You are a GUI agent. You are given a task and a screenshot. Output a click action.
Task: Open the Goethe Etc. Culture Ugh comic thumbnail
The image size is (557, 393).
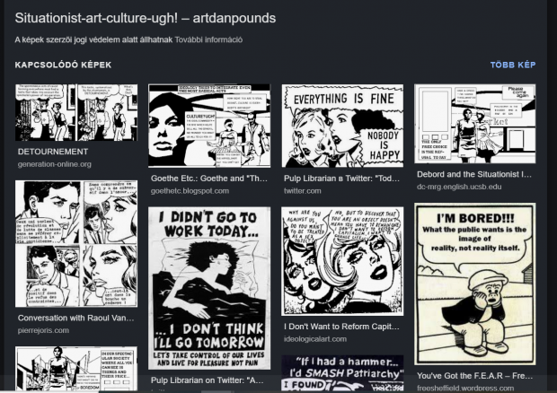(x=209, y=126)
